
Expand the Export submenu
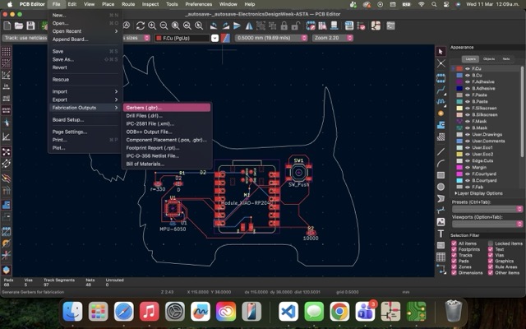pyautogui.click(x=85, y=100)
